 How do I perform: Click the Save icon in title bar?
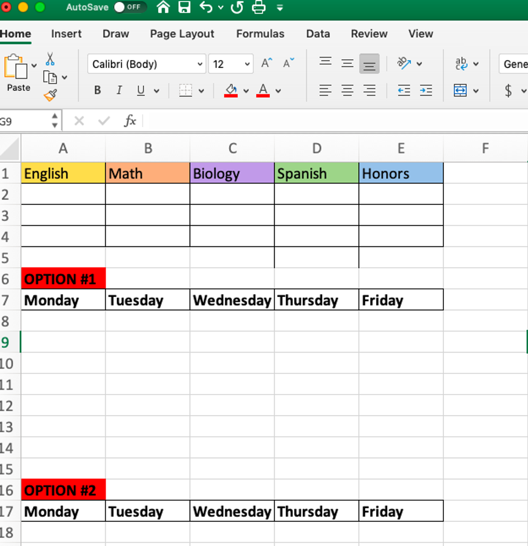[184, 8]
